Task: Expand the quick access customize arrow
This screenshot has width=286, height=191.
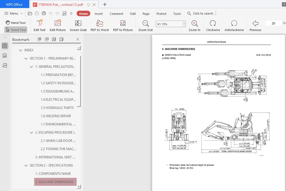Action: coord(71,13)
